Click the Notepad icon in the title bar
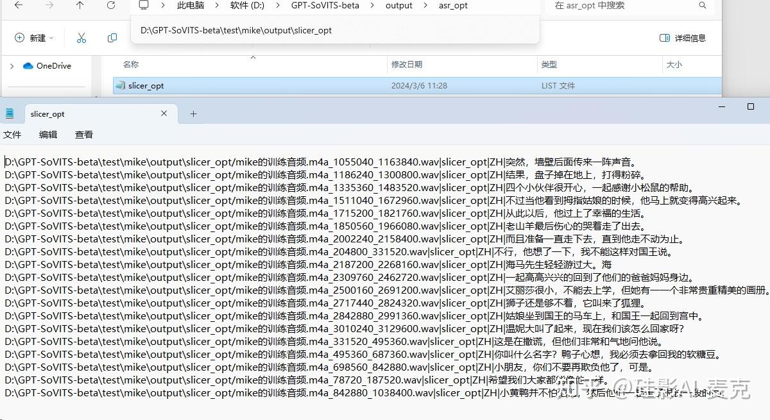Viewport: 770px width, 420px height. tap(10, 113)
